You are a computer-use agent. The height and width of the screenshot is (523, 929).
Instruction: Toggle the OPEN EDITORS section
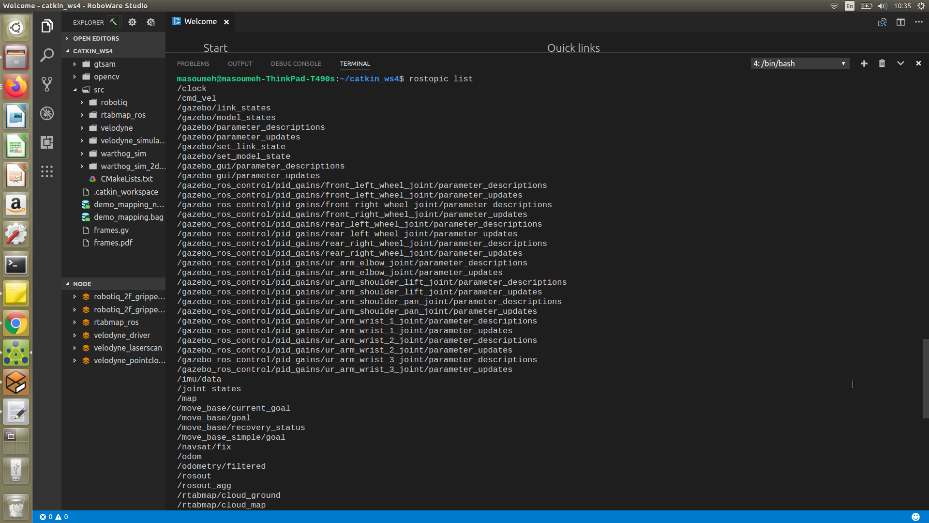click(96, 38)
